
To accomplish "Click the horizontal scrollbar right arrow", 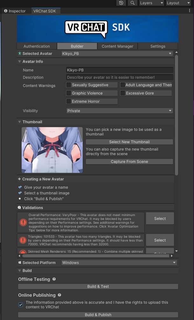I will tap(172, 256).
